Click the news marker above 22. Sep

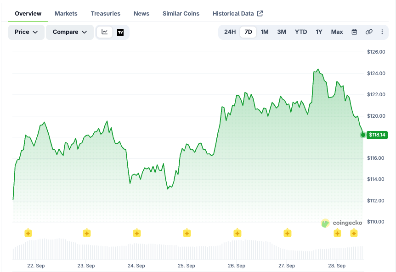pos(28,233)
